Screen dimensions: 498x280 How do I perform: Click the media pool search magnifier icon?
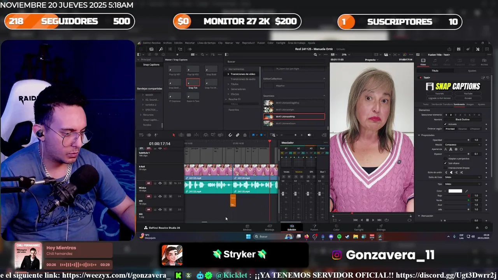point(202,55)
